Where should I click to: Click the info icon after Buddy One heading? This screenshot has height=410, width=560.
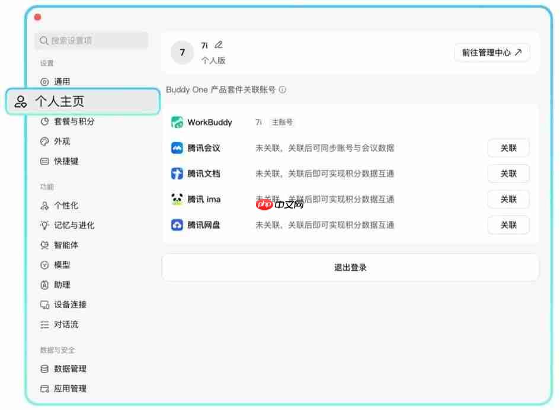pos(283,89)
